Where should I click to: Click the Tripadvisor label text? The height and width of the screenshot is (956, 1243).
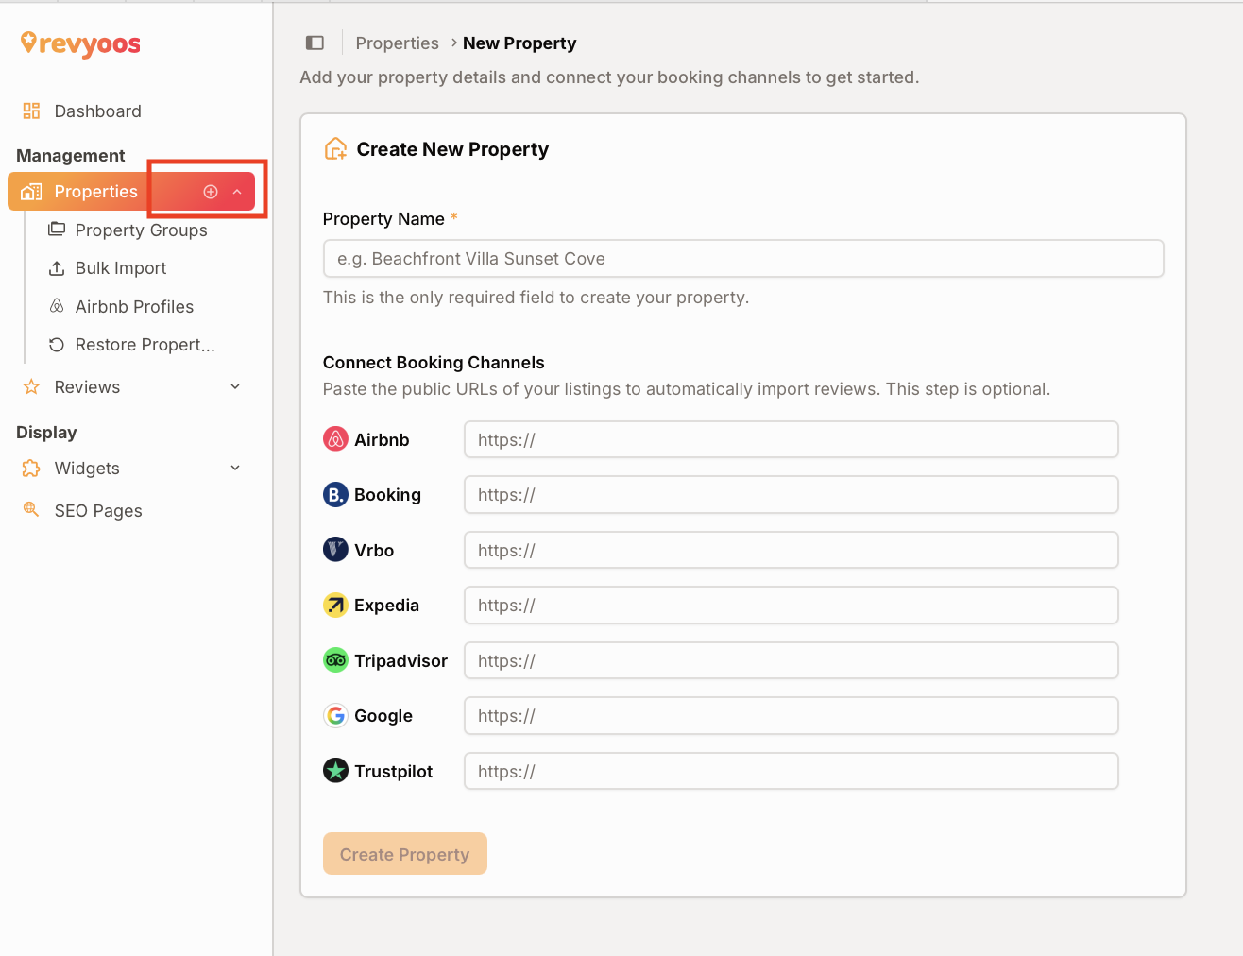401,661
